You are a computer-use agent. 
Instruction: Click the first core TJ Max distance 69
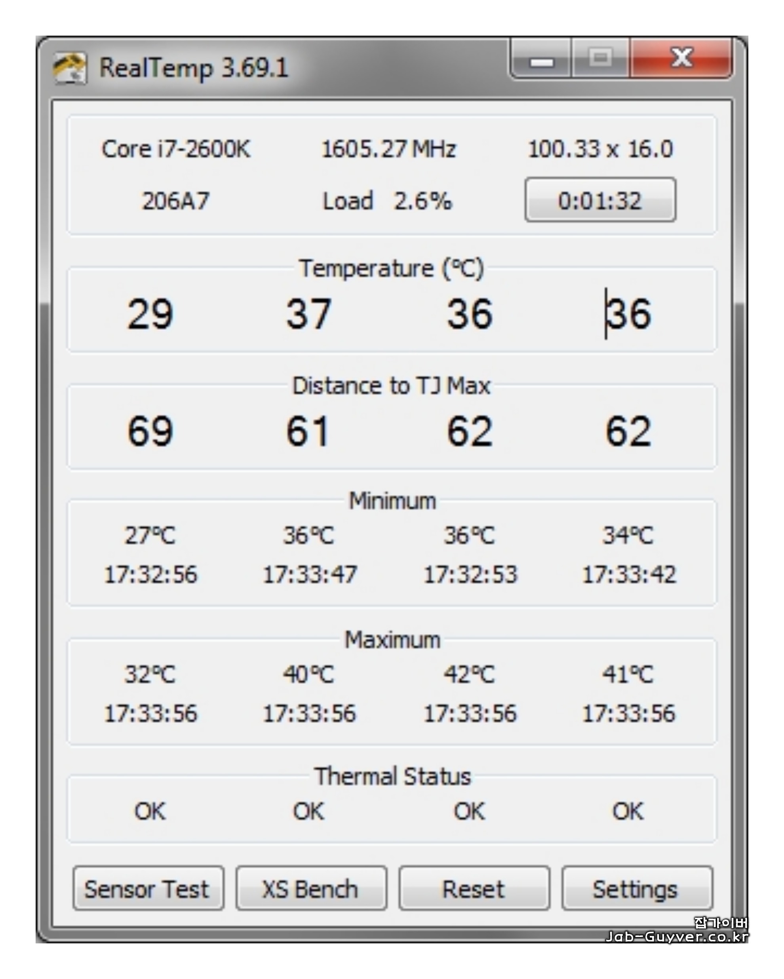pos(150,431)
